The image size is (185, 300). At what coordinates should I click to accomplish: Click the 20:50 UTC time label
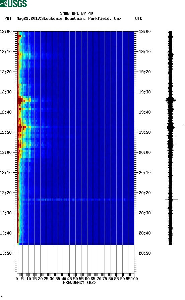[145, 253]
